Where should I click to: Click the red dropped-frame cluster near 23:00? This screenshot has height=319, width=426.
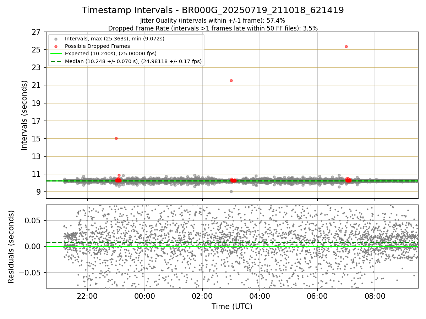tap(118, 180)
